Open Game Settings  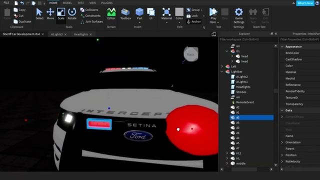[x=239, y=16]
